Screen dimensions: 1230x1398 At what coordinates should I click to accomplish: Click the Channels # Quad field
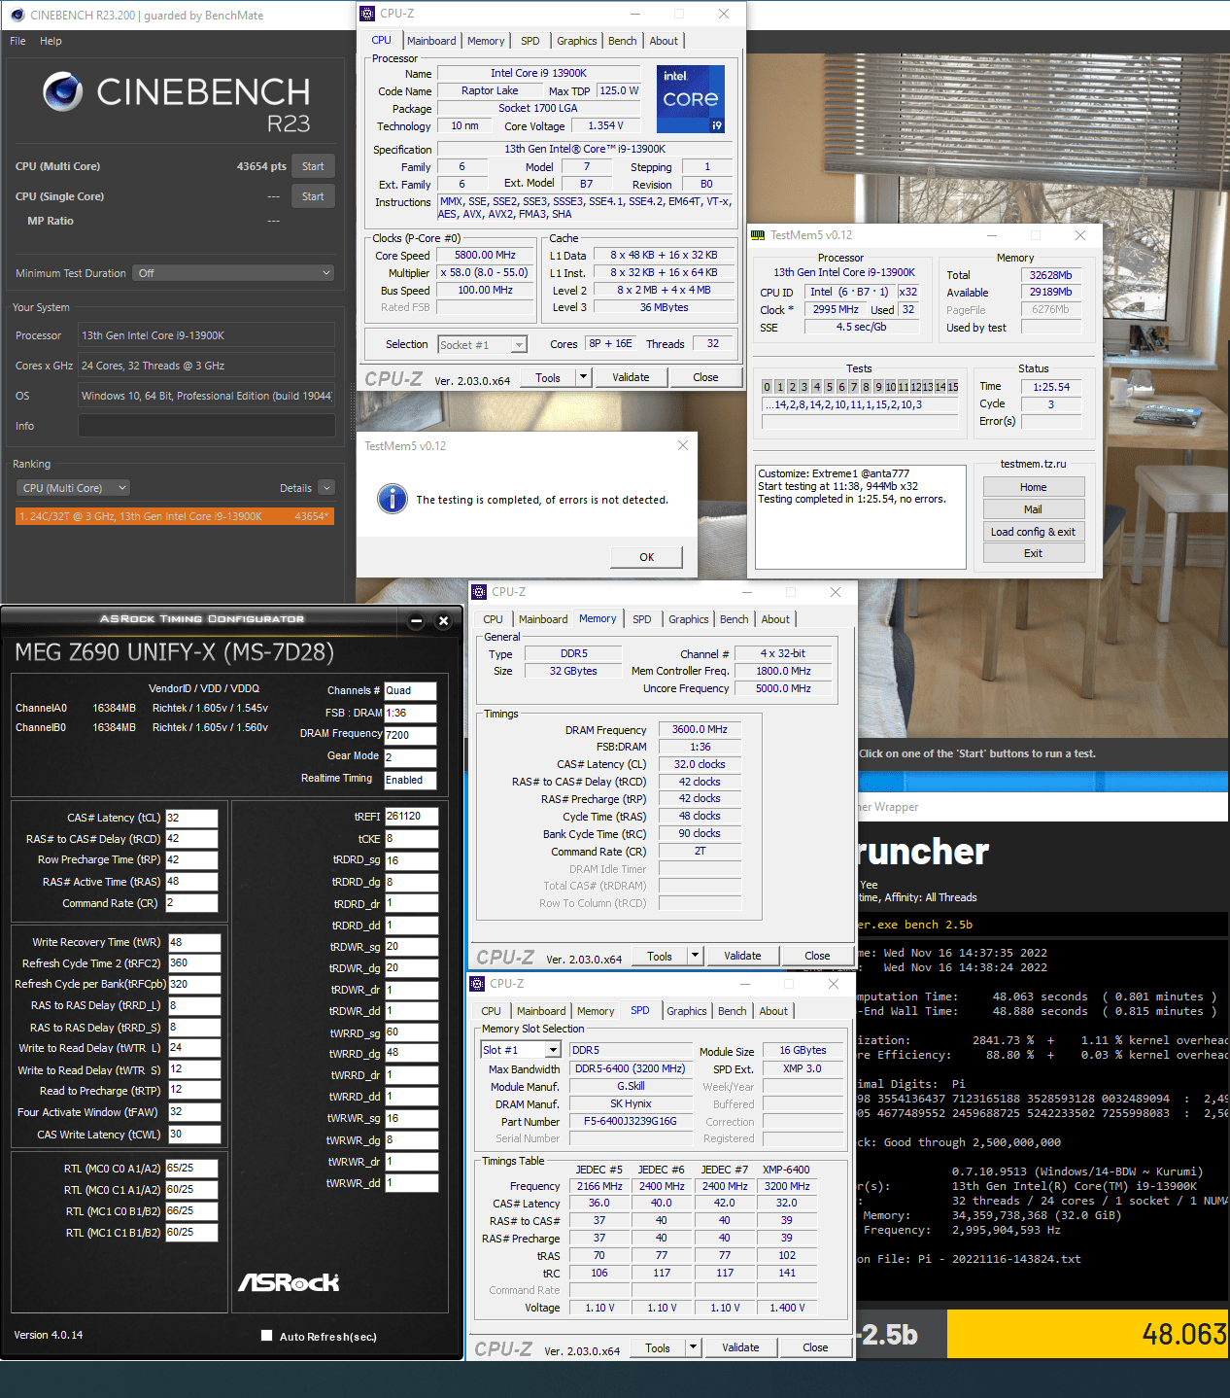410,691
